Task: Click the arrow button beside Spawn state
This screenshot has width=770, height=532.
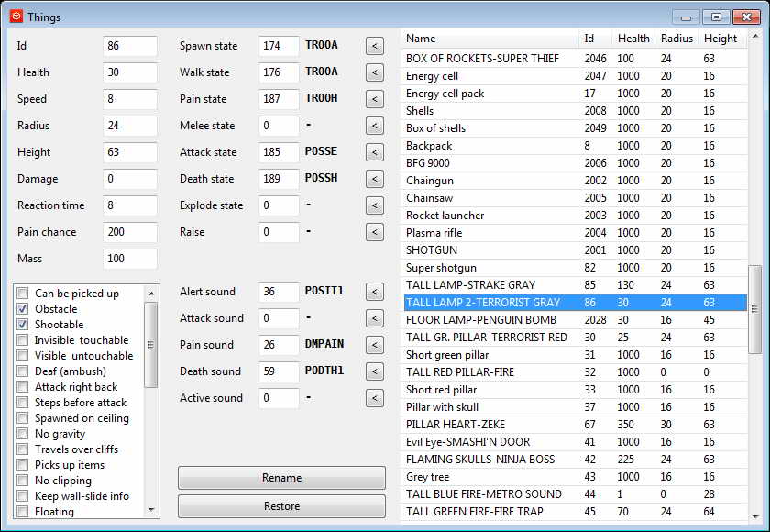Action: (374, 46)
